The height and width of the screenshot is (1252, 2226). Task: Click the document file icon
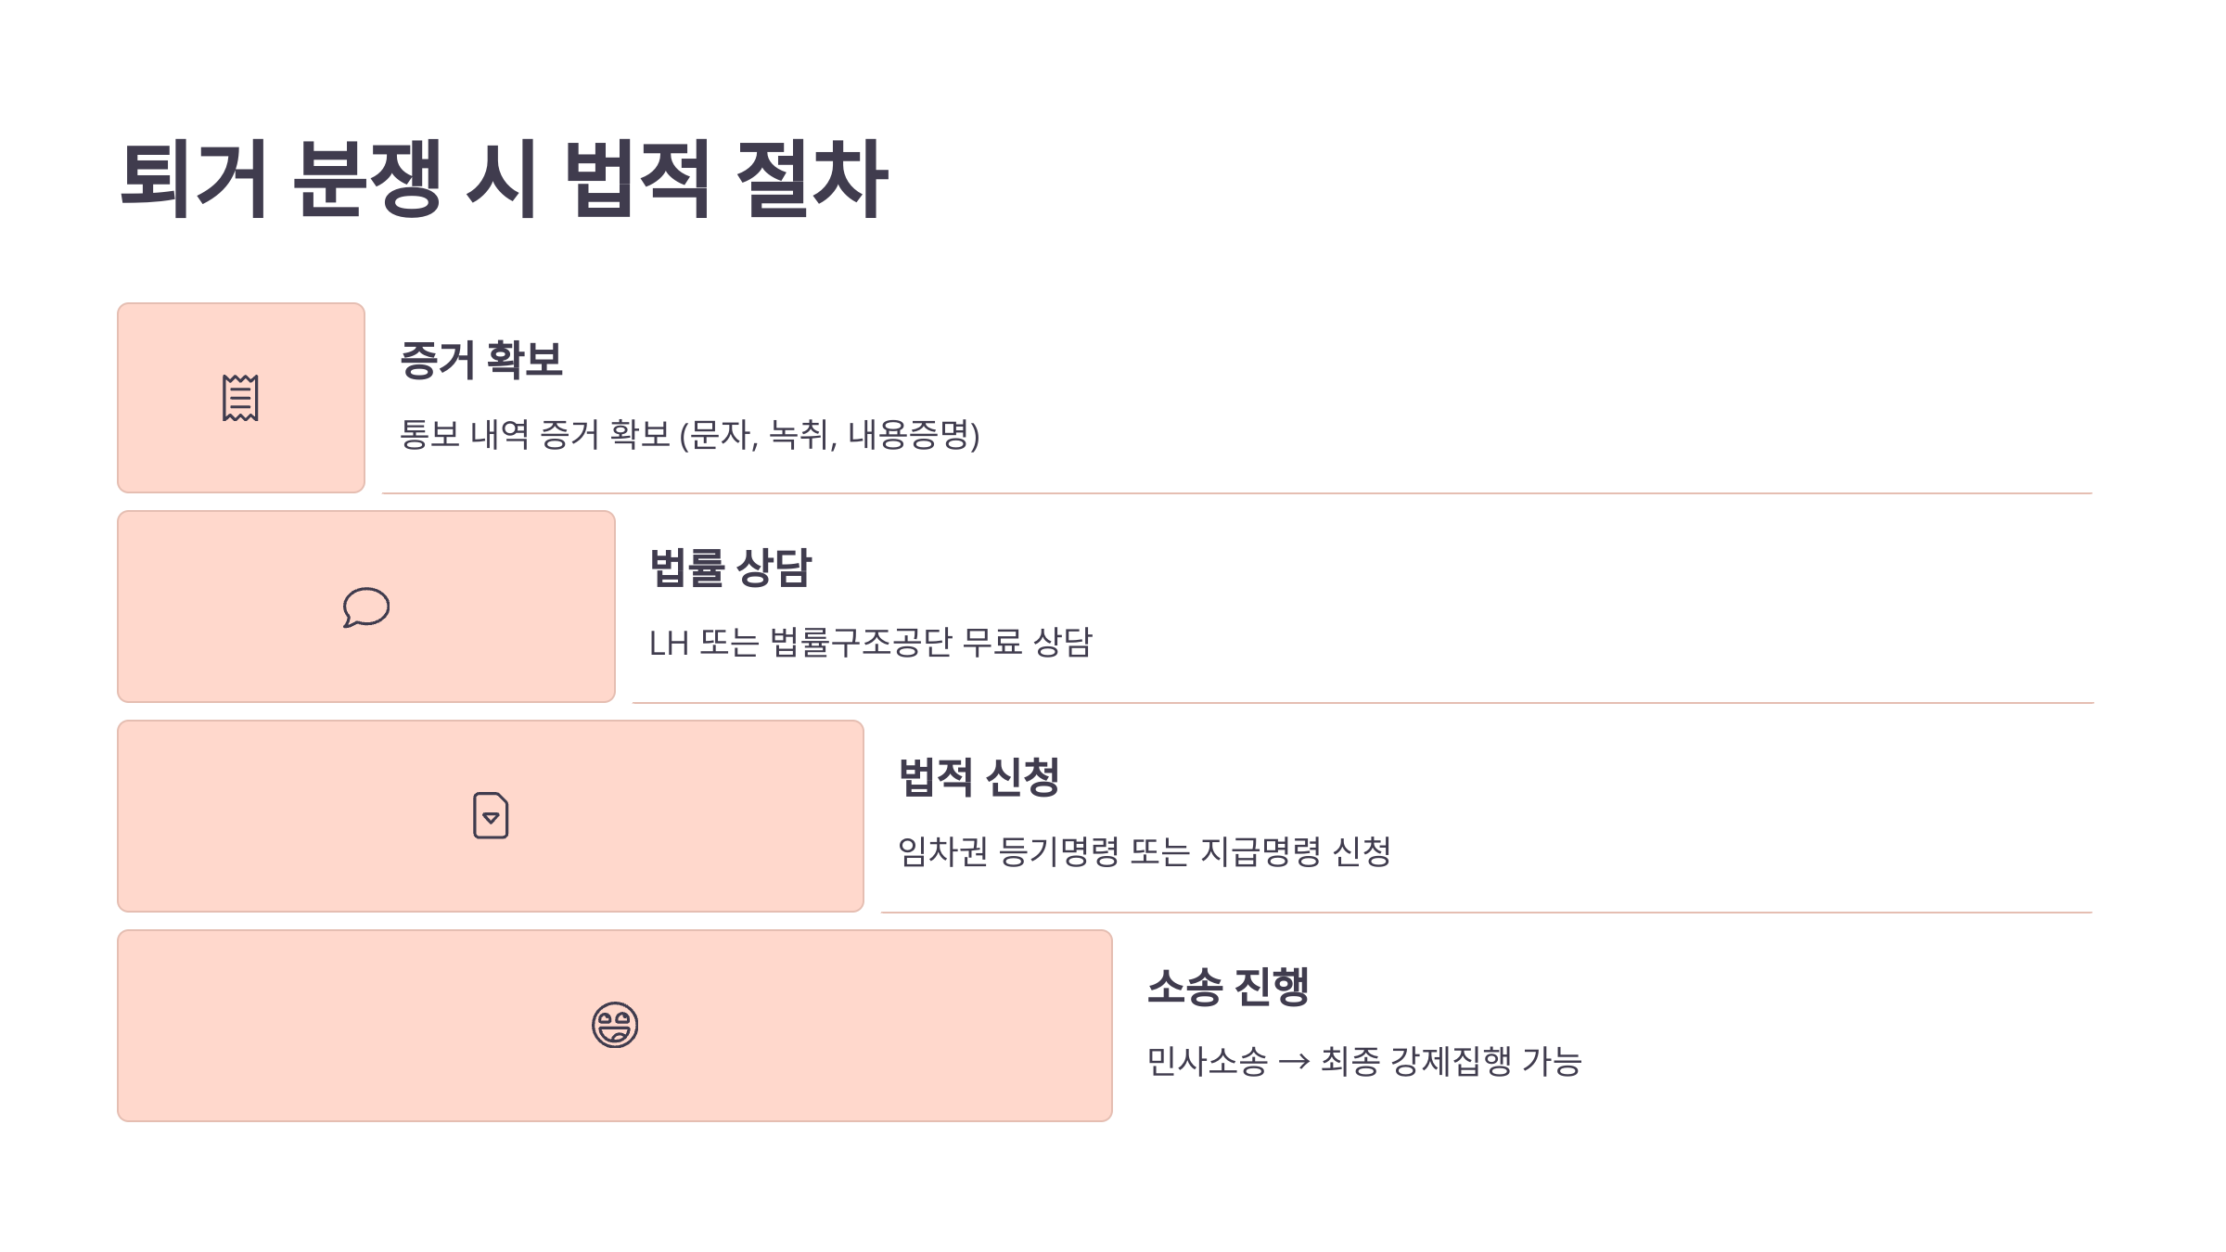(491, 816)
